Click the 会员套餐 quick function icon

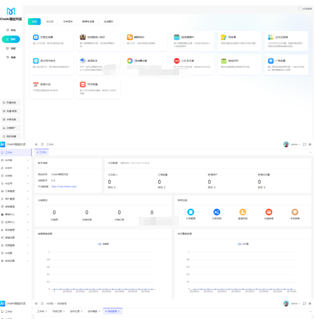(x=295, y=212)
